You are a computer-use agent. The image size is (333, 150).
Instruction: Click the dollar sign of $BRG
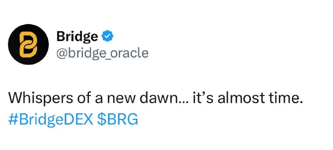point(101,119)
